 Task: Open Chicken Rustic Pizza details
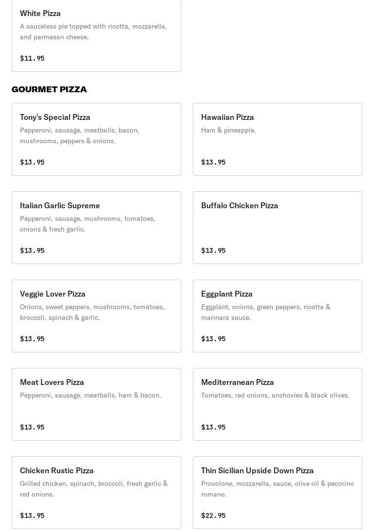96,493
